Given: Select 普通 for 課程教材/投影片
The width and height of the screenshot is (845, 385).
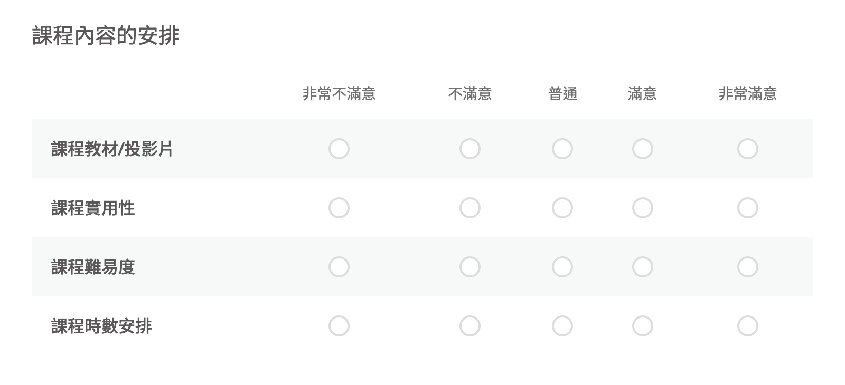Looking at the screenshot, I should pos(562,149).
